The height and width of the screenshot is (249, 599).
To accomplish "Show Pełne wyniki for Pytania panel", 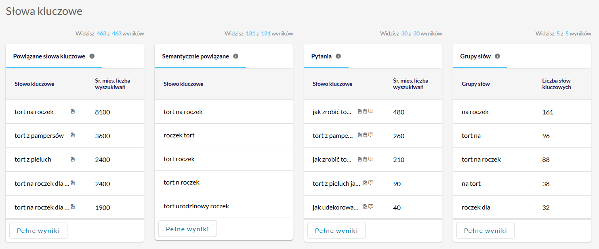I will point(336,230).
